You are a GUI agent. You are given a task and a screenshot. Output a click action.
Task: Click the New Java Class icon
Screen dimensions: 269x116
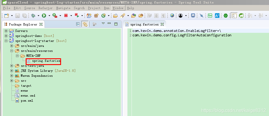click(x=104, y=16)
